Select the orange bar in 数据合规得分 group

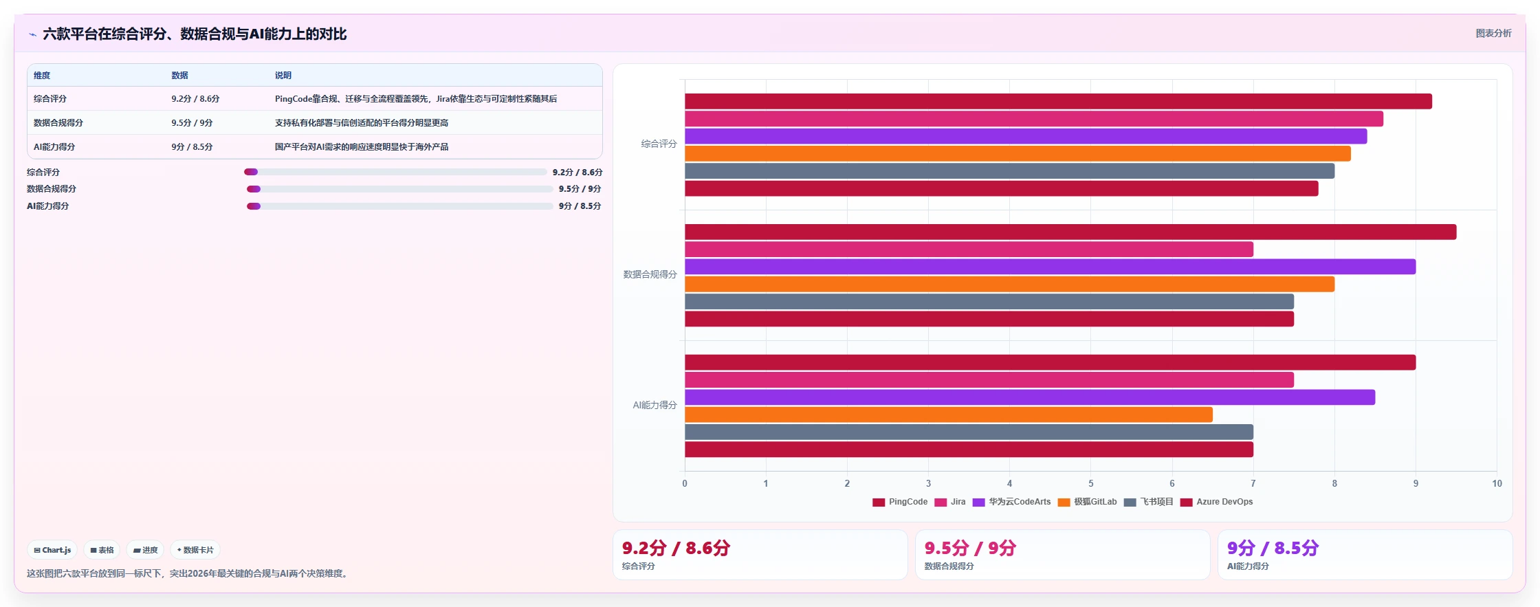pyautogui.click(x=1009, y=284)
